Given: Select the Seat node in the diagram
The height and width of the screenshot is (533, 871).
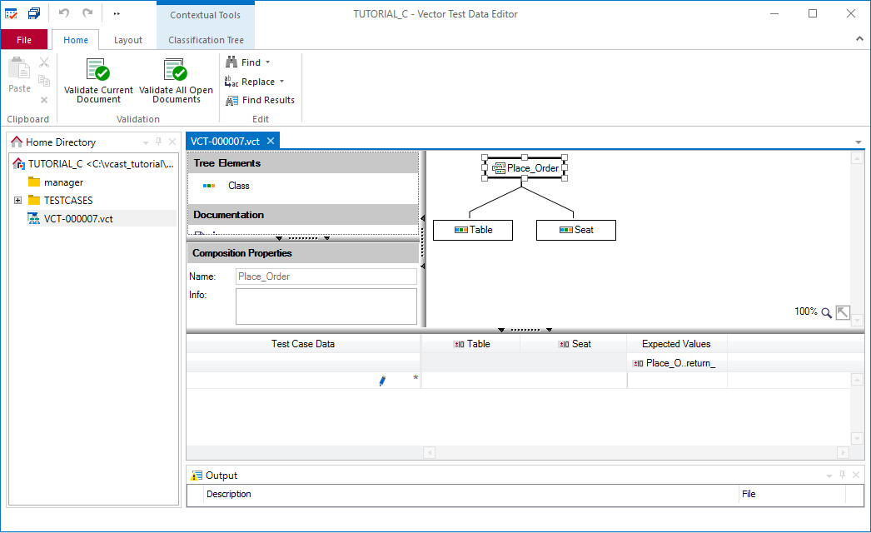Looking at the screenshot, I should coord(575,229).
